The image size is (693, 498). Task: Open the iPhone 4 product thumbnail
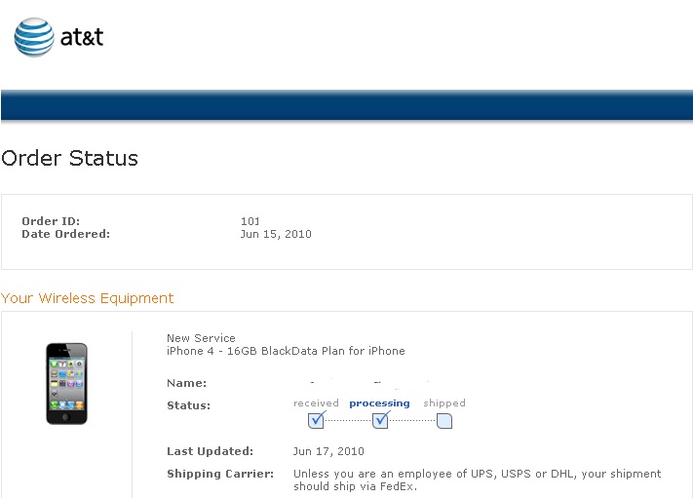(x=66, y=383)
